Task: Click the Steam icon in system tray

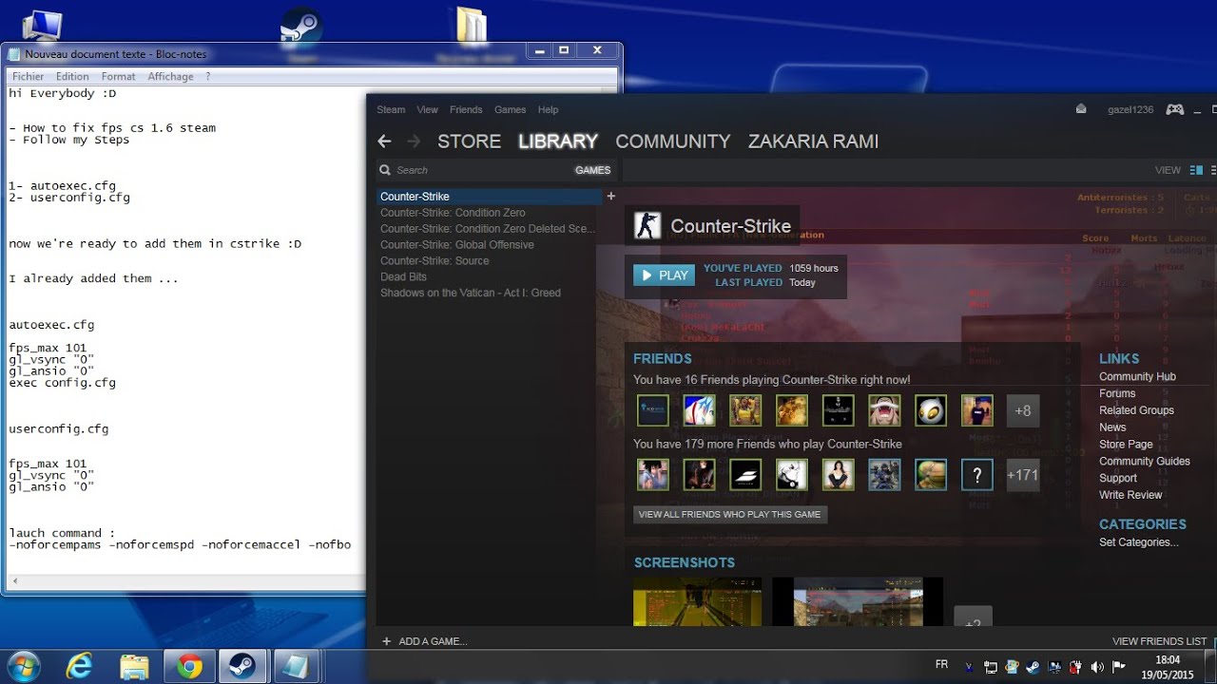Action: coord(1032,667)
